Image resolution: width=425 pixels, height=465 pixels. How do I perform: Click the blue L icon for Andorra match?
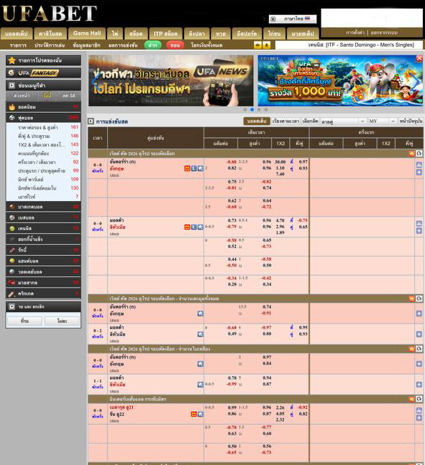point(193,168)
